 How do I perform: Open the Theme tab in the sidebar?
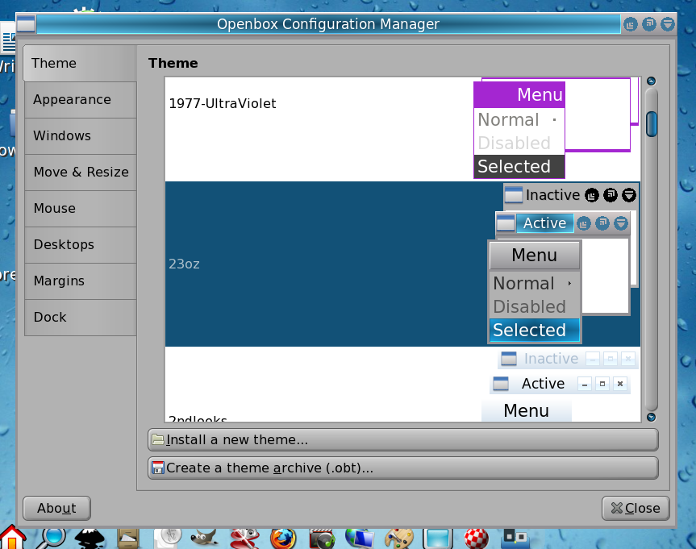(x=80, y=64)
